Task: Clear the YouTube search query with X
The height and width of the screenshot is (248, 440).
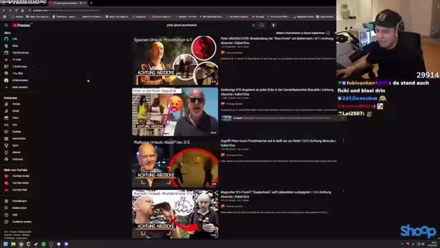Action: coord(254,25)
